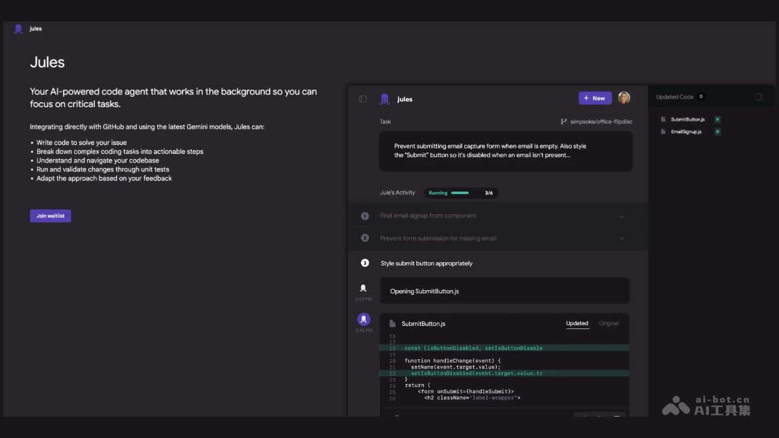This screenshot has width=779, height=438.
Task: Select the Updated tab above the code diff
Action: [577, 323]
